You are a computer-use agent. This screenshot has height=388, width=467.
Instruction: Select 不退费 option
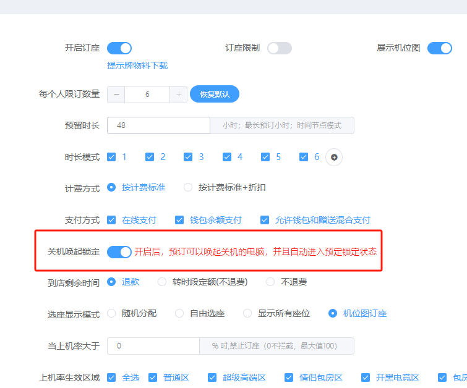(x=270, y=282)
